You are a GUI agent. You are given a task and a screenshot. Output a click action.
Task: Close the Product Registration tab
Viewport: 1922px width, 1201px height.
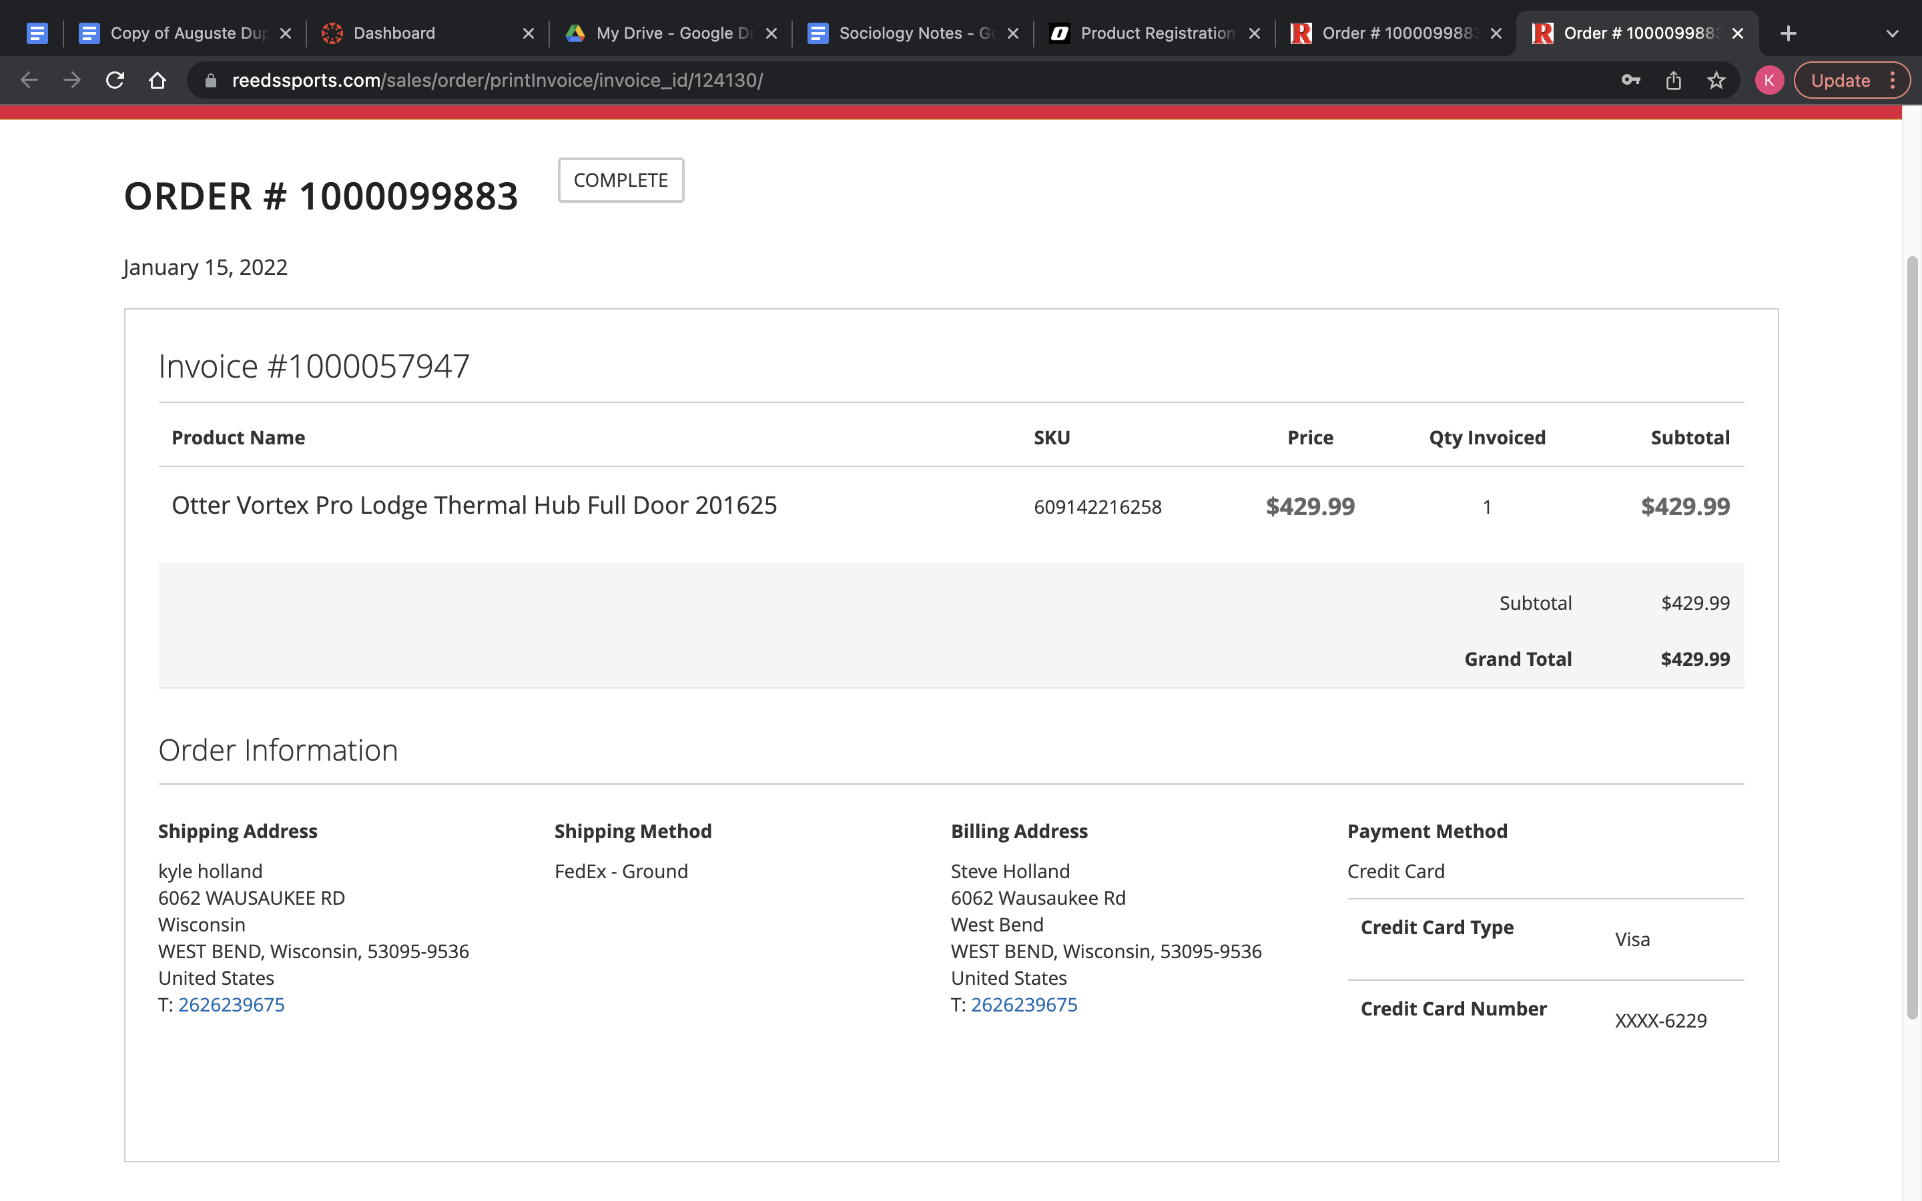pyautogui.click(x=1254, y=33)
